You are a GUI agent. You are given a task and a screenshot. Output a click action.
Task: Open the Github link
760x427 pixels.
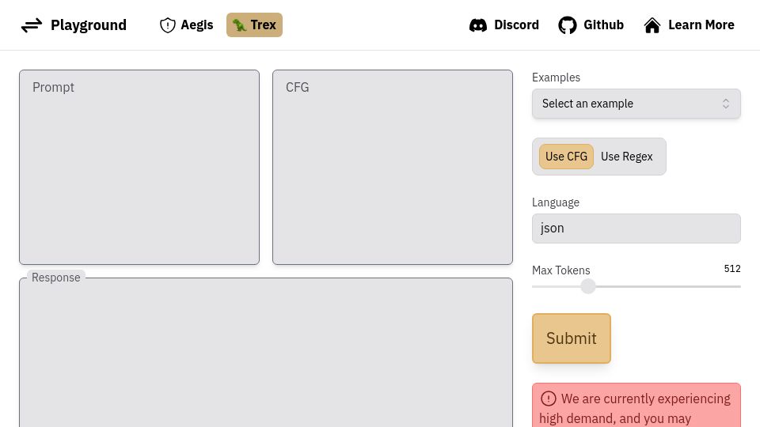pos(591,25)
